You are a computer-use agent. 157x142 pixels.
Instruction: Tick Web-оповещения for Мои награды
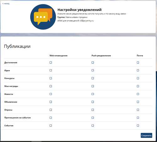pos(51,86)
